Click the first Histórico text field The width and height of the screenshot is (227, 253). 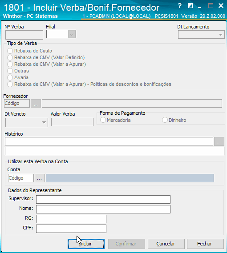(109, 141)
